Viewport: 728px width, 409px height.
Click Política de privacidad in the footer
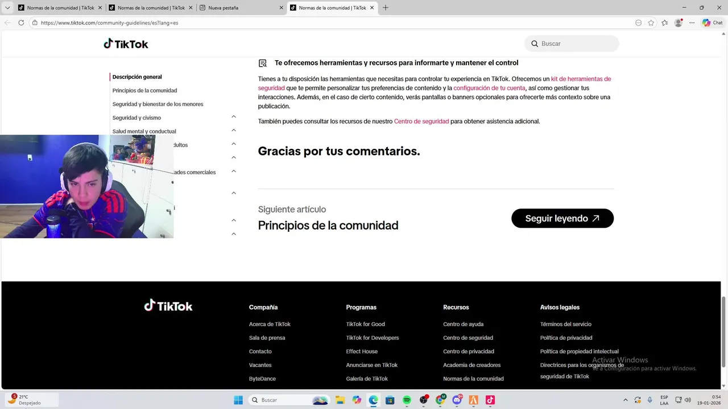(566, 338)
